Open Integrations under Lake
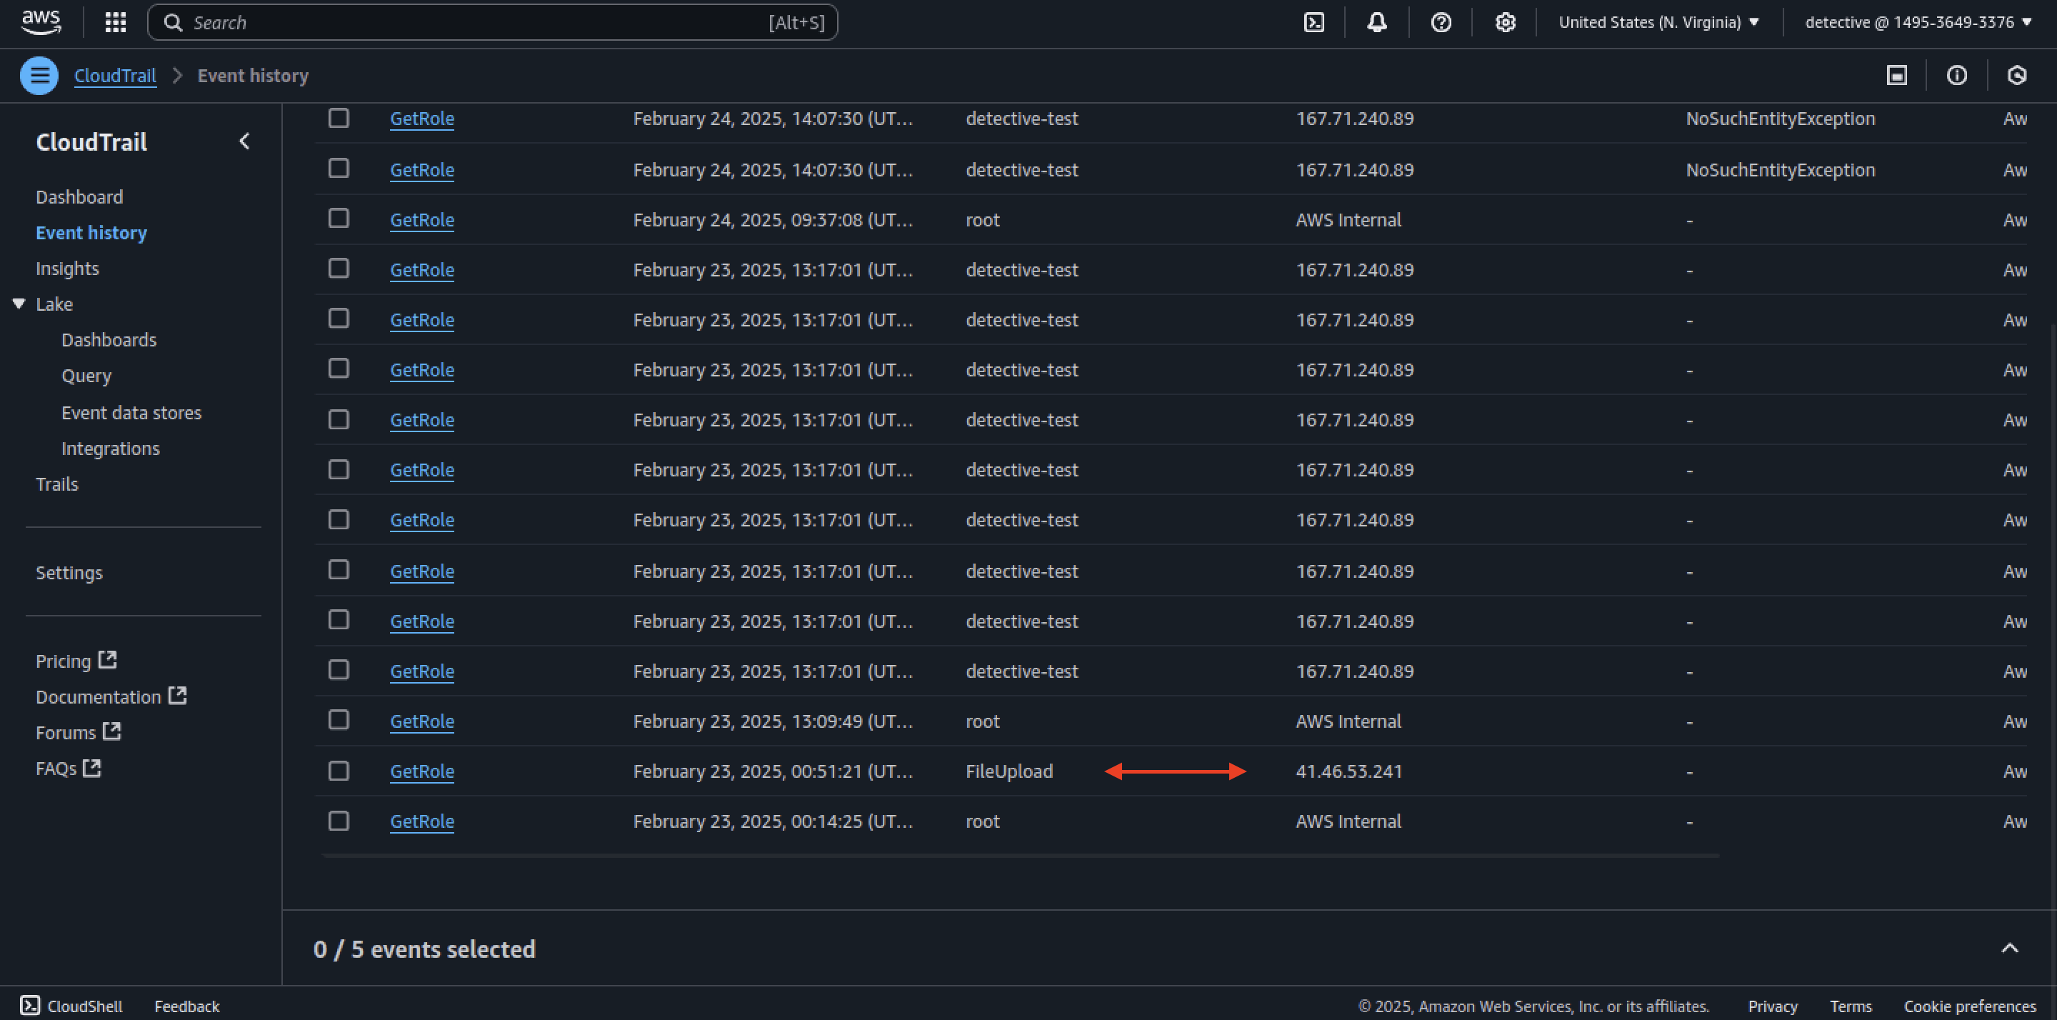Screen dimensions: 2057x1020 click(110, 448)
